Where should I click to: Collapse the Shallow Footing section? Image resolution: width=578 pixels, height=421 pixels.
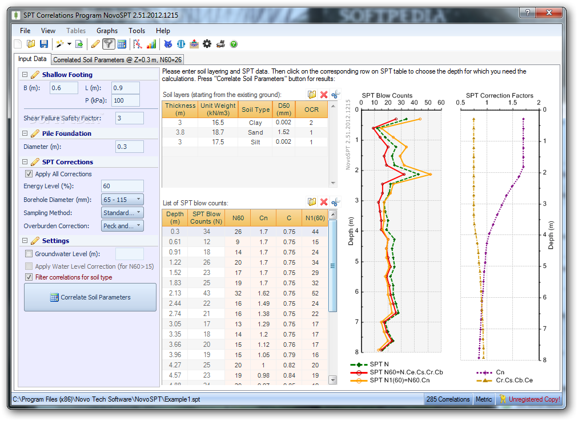coord(25,74)
